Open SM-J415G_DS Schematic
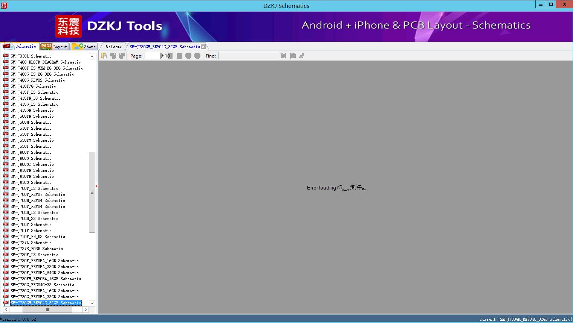 (x=35, y=104)
